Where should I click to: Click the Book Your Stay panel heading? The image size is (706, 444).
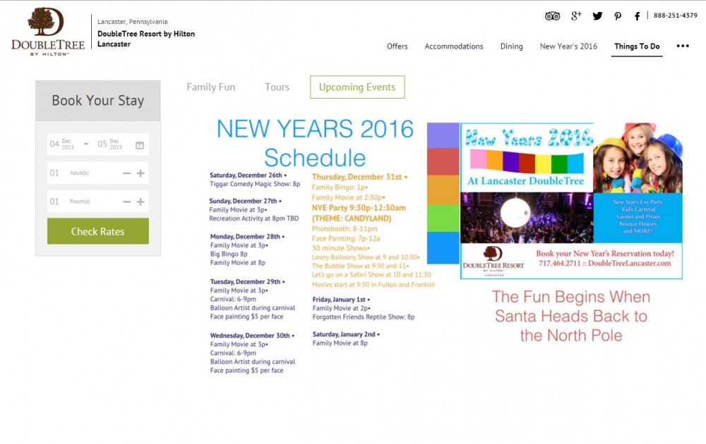point(97,101)
